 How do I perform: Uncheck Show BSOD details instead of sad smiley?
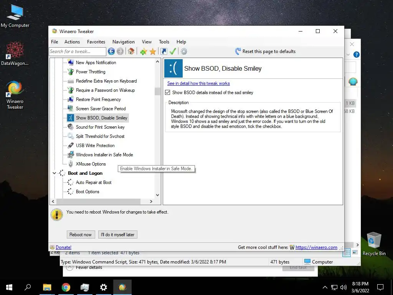[x=167, y=93]
